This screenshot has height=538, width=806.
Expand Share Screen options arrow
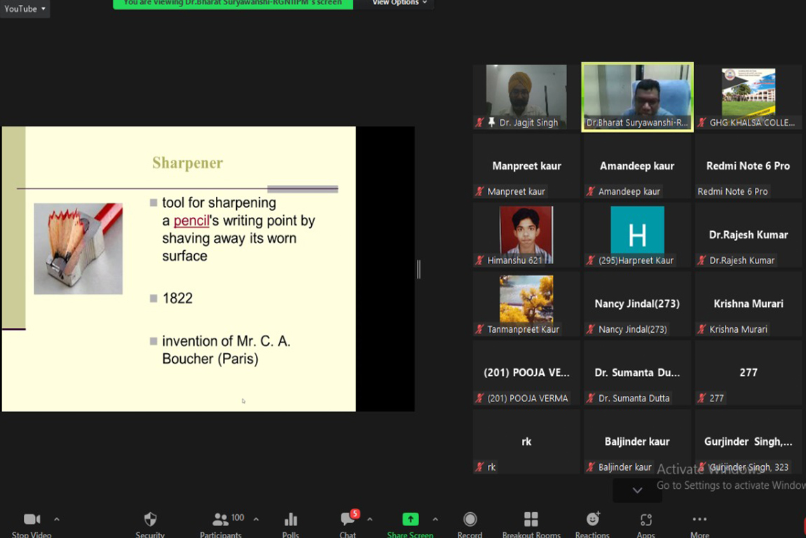point(435,519)
